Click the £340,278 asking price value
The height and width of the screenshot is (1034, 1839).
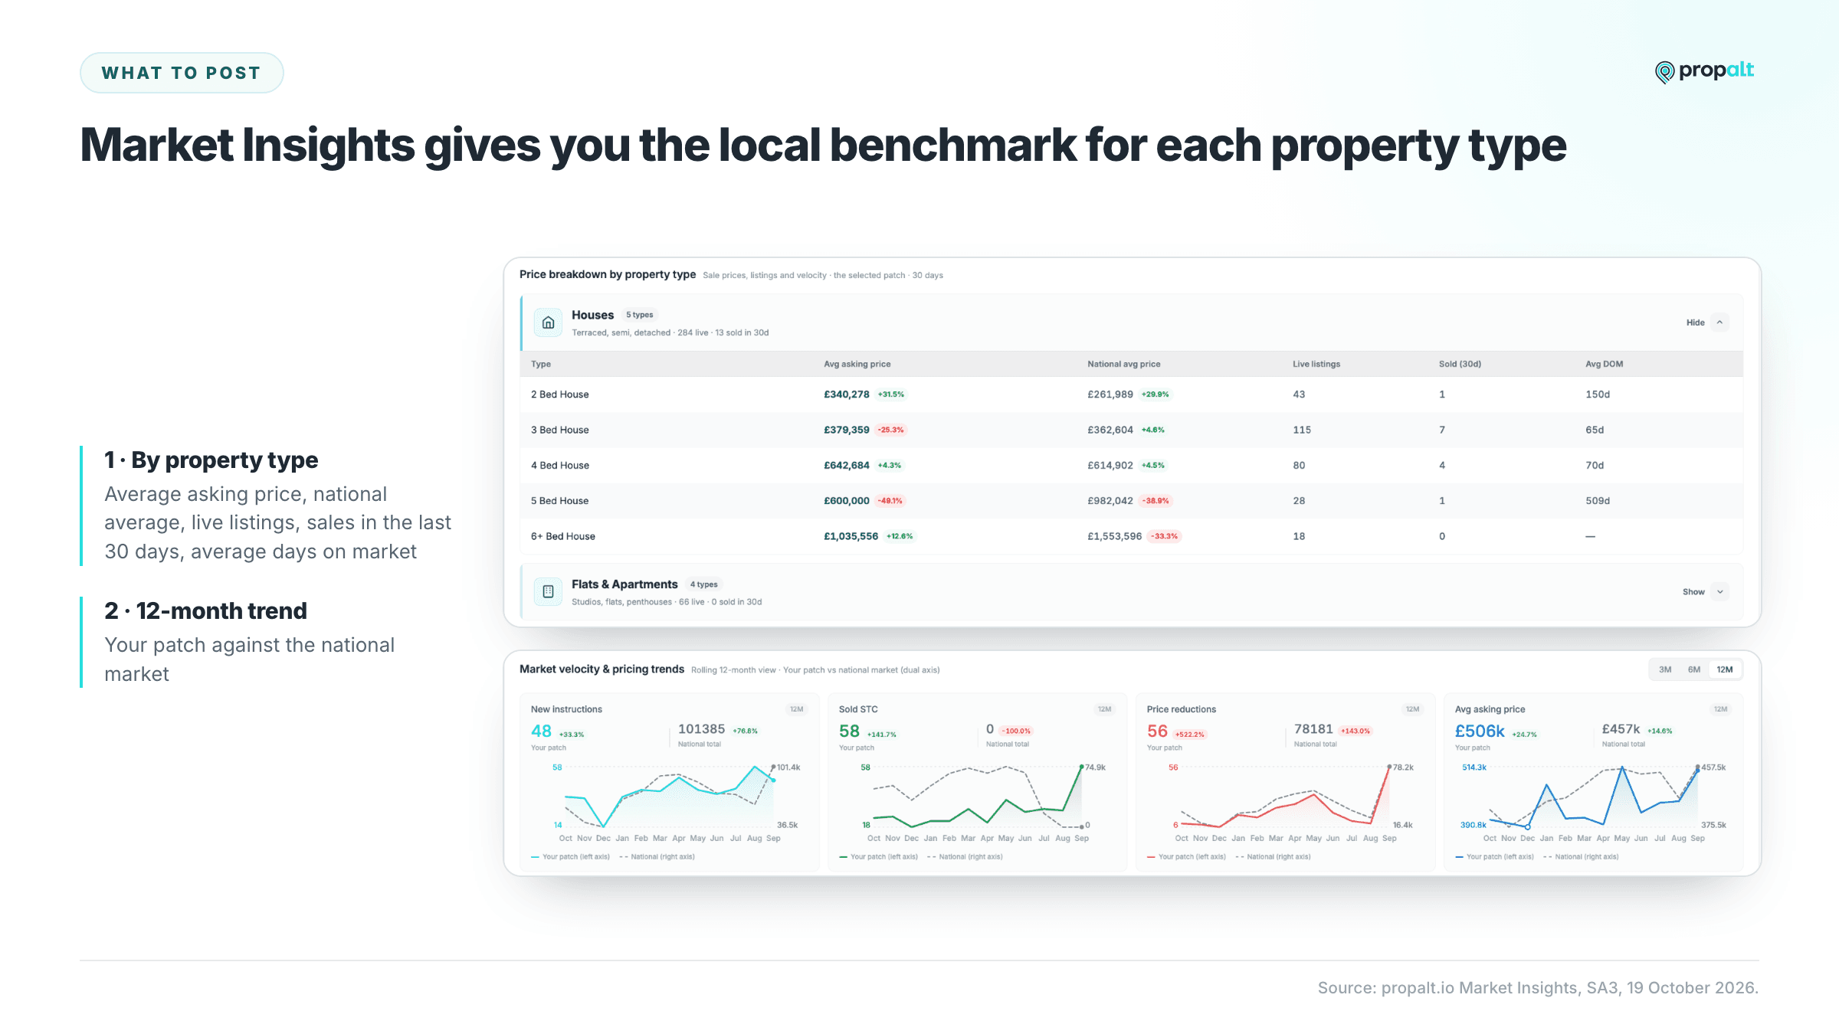[846, 394]
